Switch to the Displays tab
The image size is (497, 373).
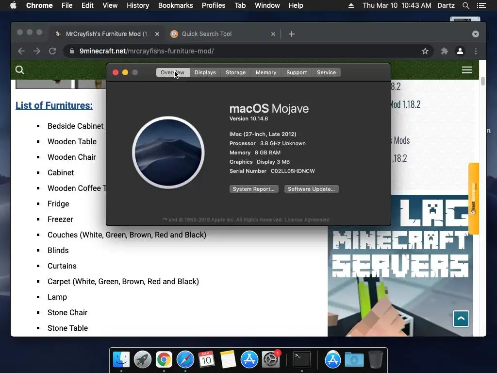pos(205,72)
